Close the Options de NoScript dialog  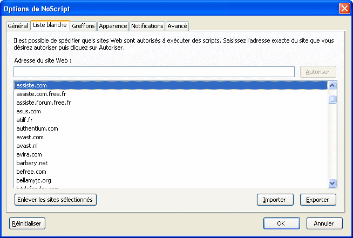[344, 9]
